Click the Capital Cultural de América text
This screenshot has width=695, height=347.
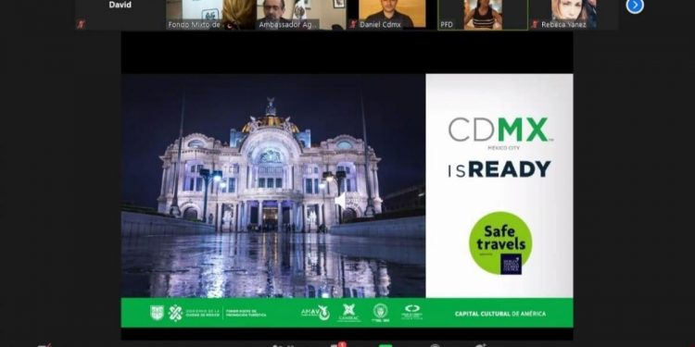pyautogui.click(x=500, y=314)
